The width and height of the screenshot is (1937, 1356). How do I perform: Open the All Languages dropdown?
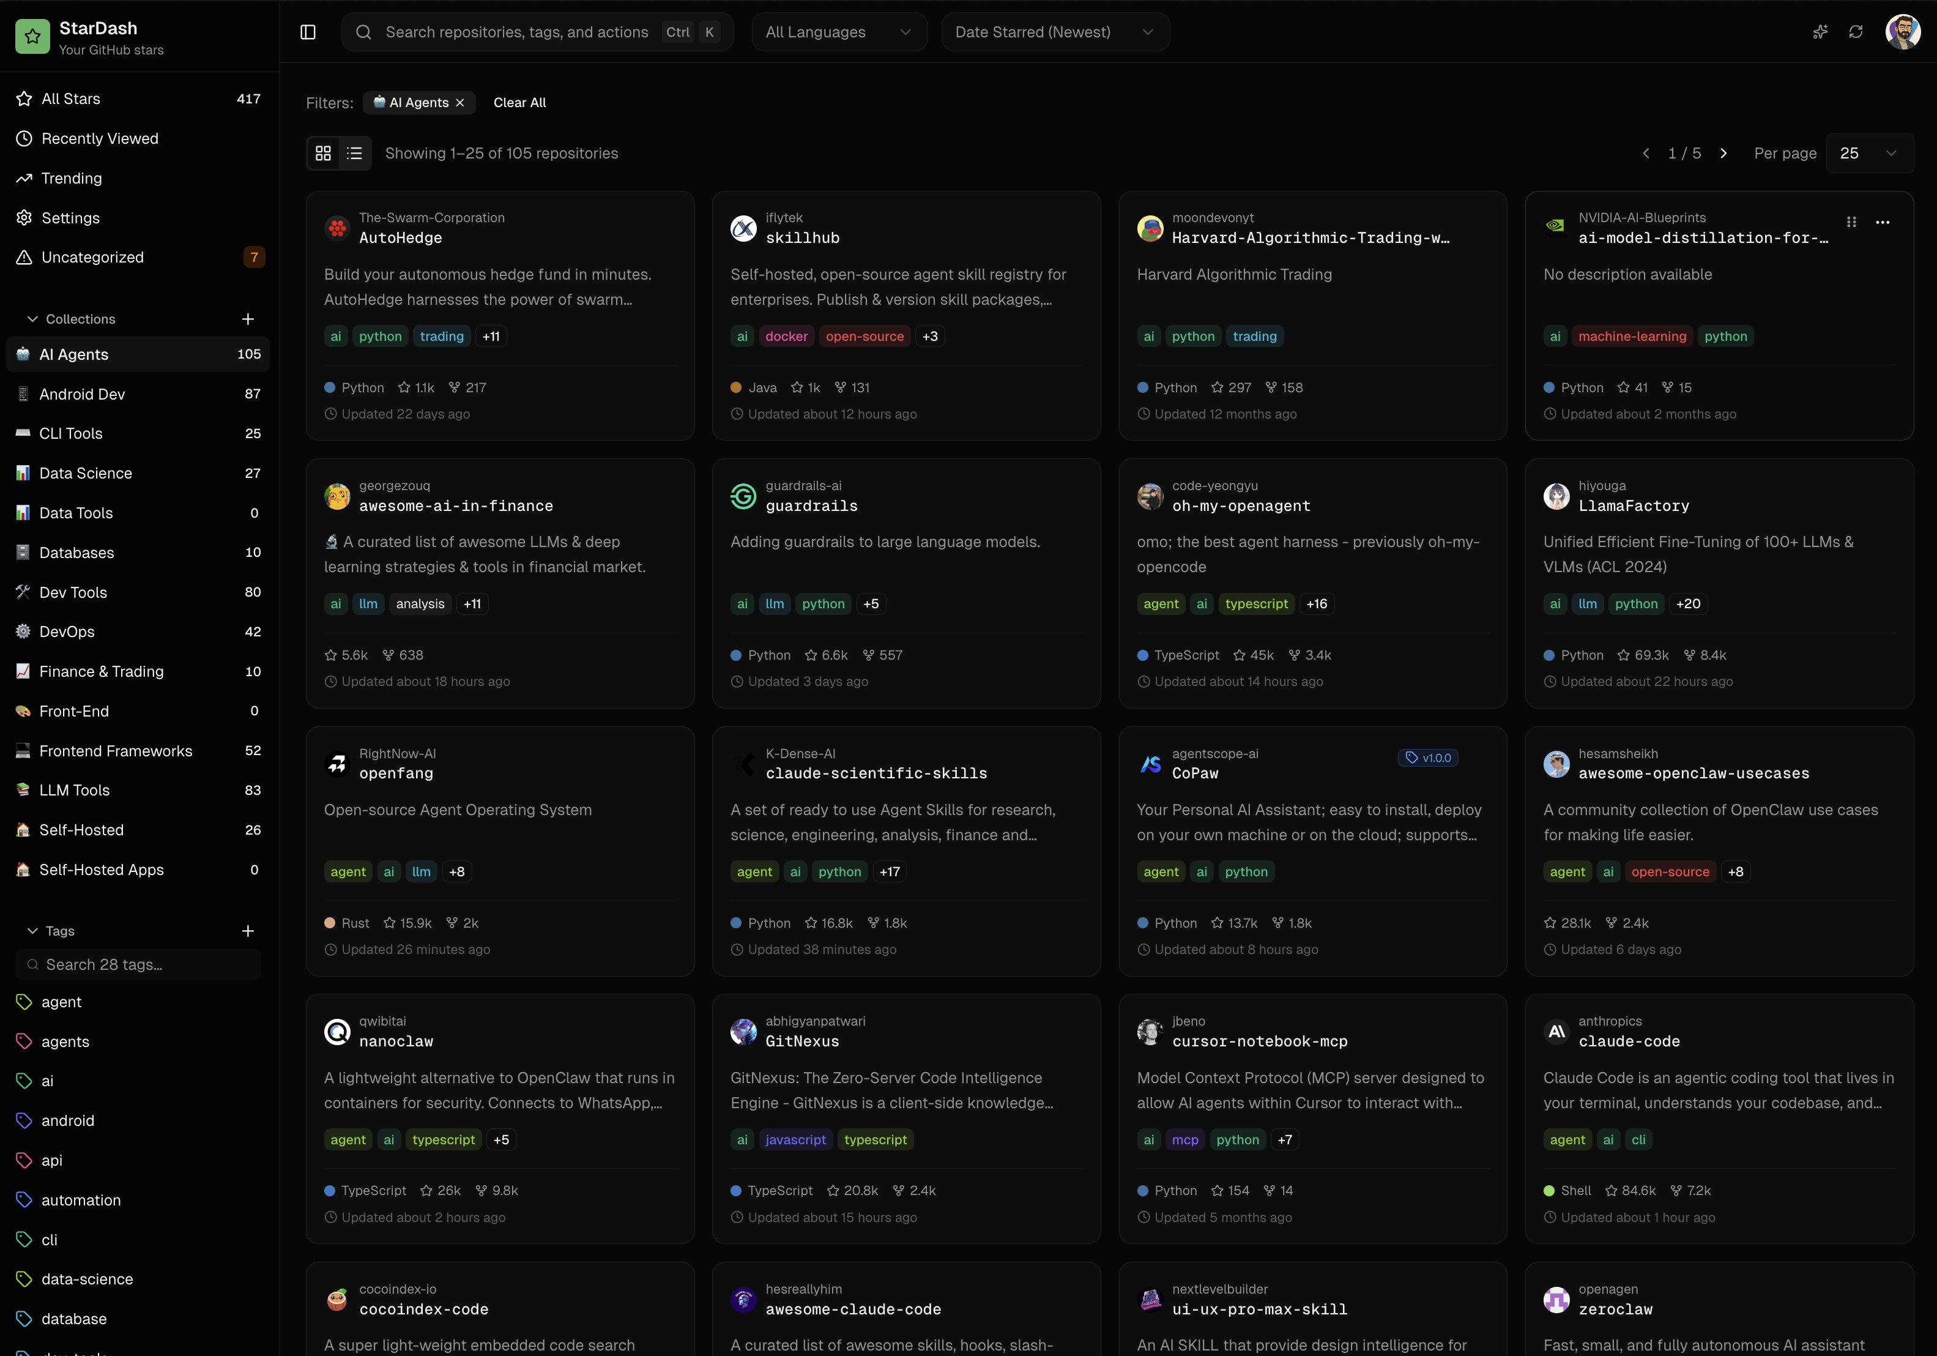(x=839, y=32)
